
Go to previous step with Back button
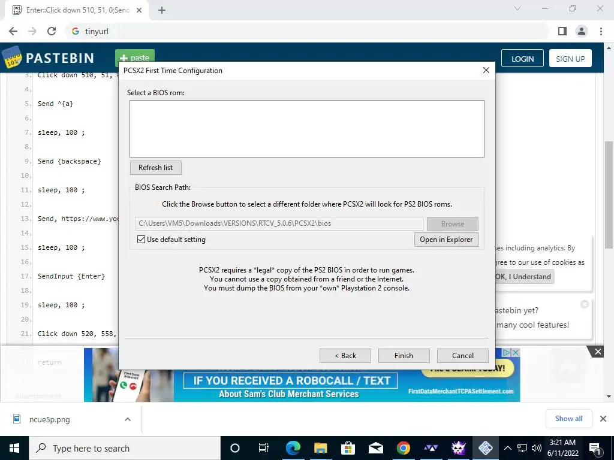coord(345,356)
